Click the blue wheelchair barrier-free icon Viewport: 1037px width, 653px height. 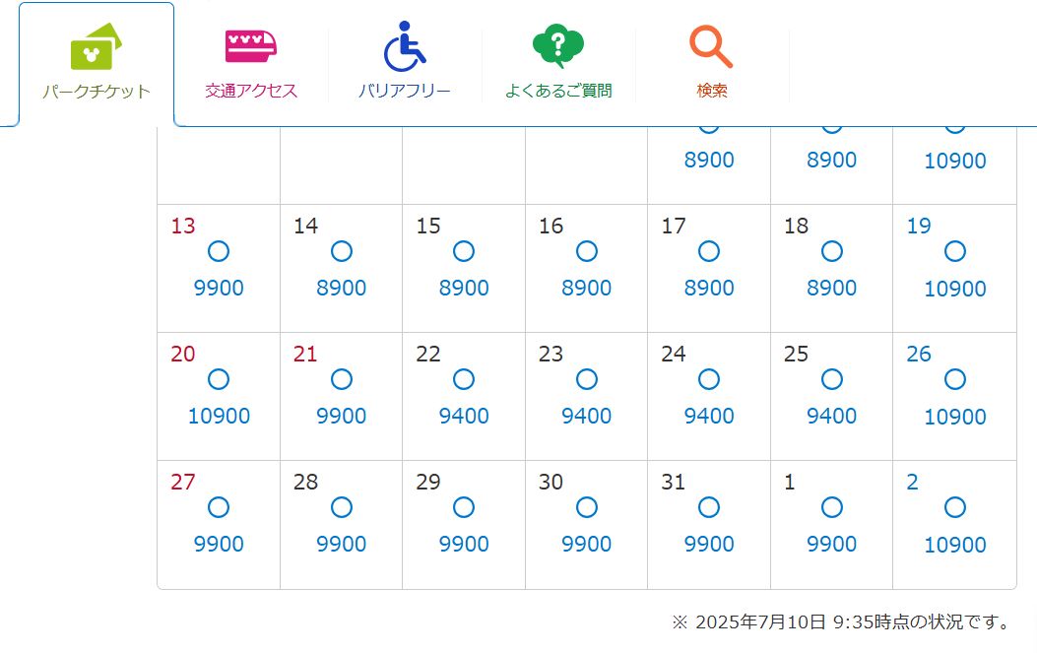(404, 46)
